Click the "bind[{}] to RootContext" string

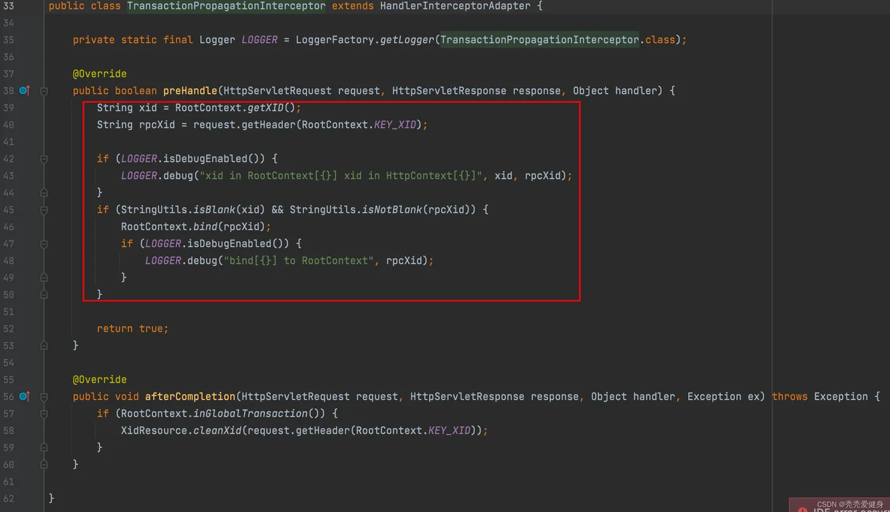(299, 260)
